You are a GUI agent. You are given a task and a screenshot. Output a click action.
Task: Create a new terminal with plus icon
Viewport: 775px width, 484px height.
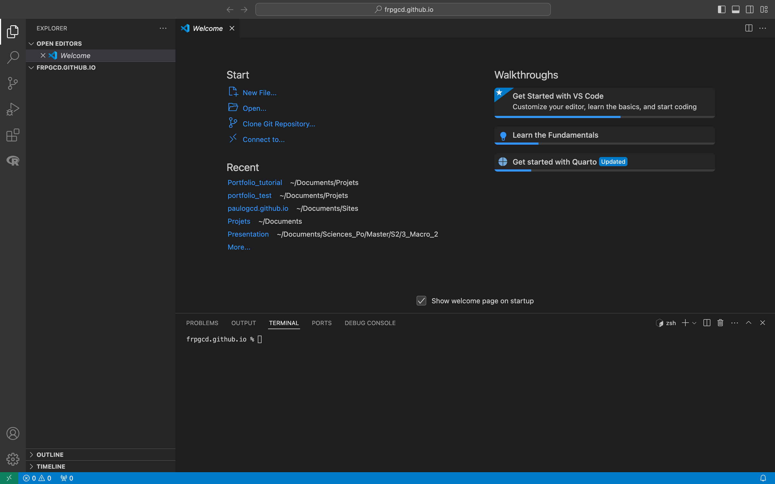tap(685, 323)
